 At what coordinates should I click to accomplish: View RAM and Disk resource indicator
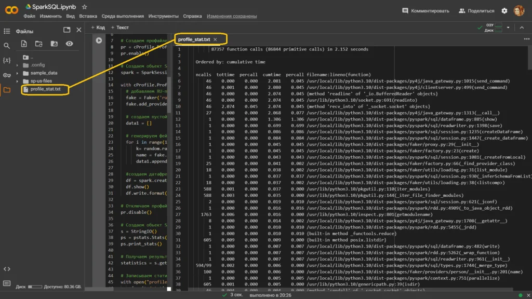click(x=494, y=28)
